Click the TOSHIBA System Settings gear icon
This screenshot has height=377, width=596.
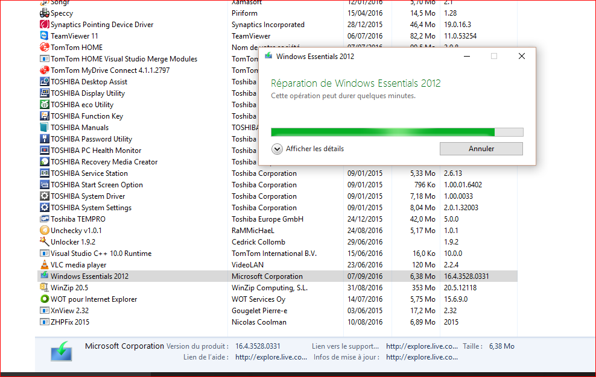(x=45, y=207)
